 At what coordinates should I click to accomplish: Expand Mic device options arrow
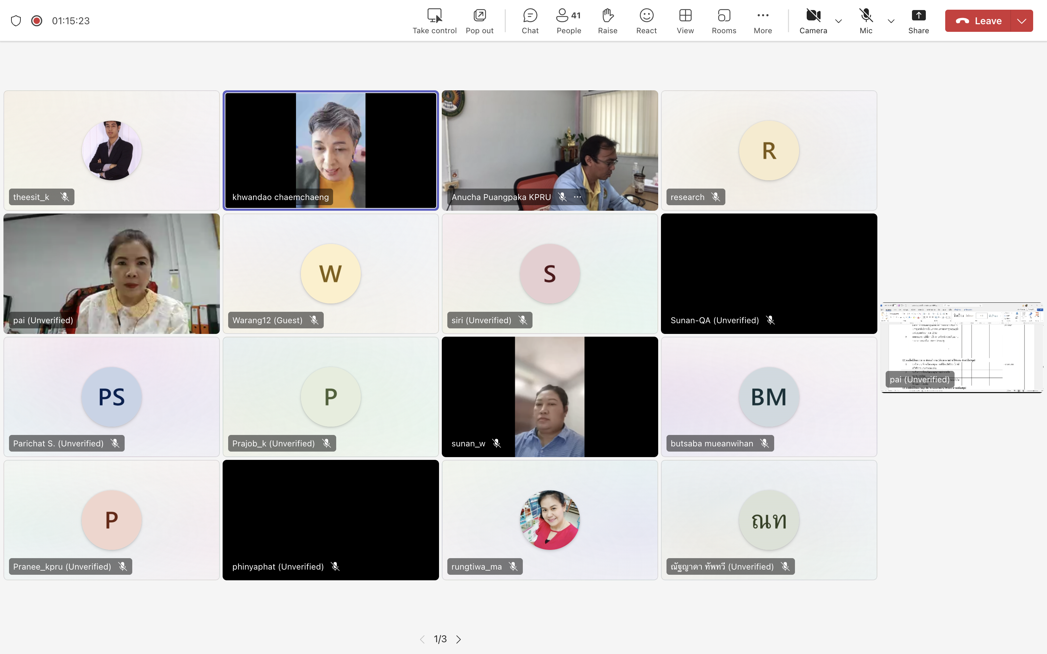click(891, 21)
